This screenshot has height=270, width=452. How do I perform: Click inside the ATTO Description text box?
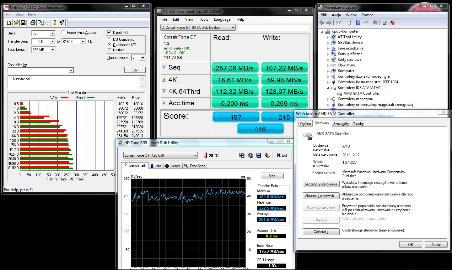pos(74,82)
